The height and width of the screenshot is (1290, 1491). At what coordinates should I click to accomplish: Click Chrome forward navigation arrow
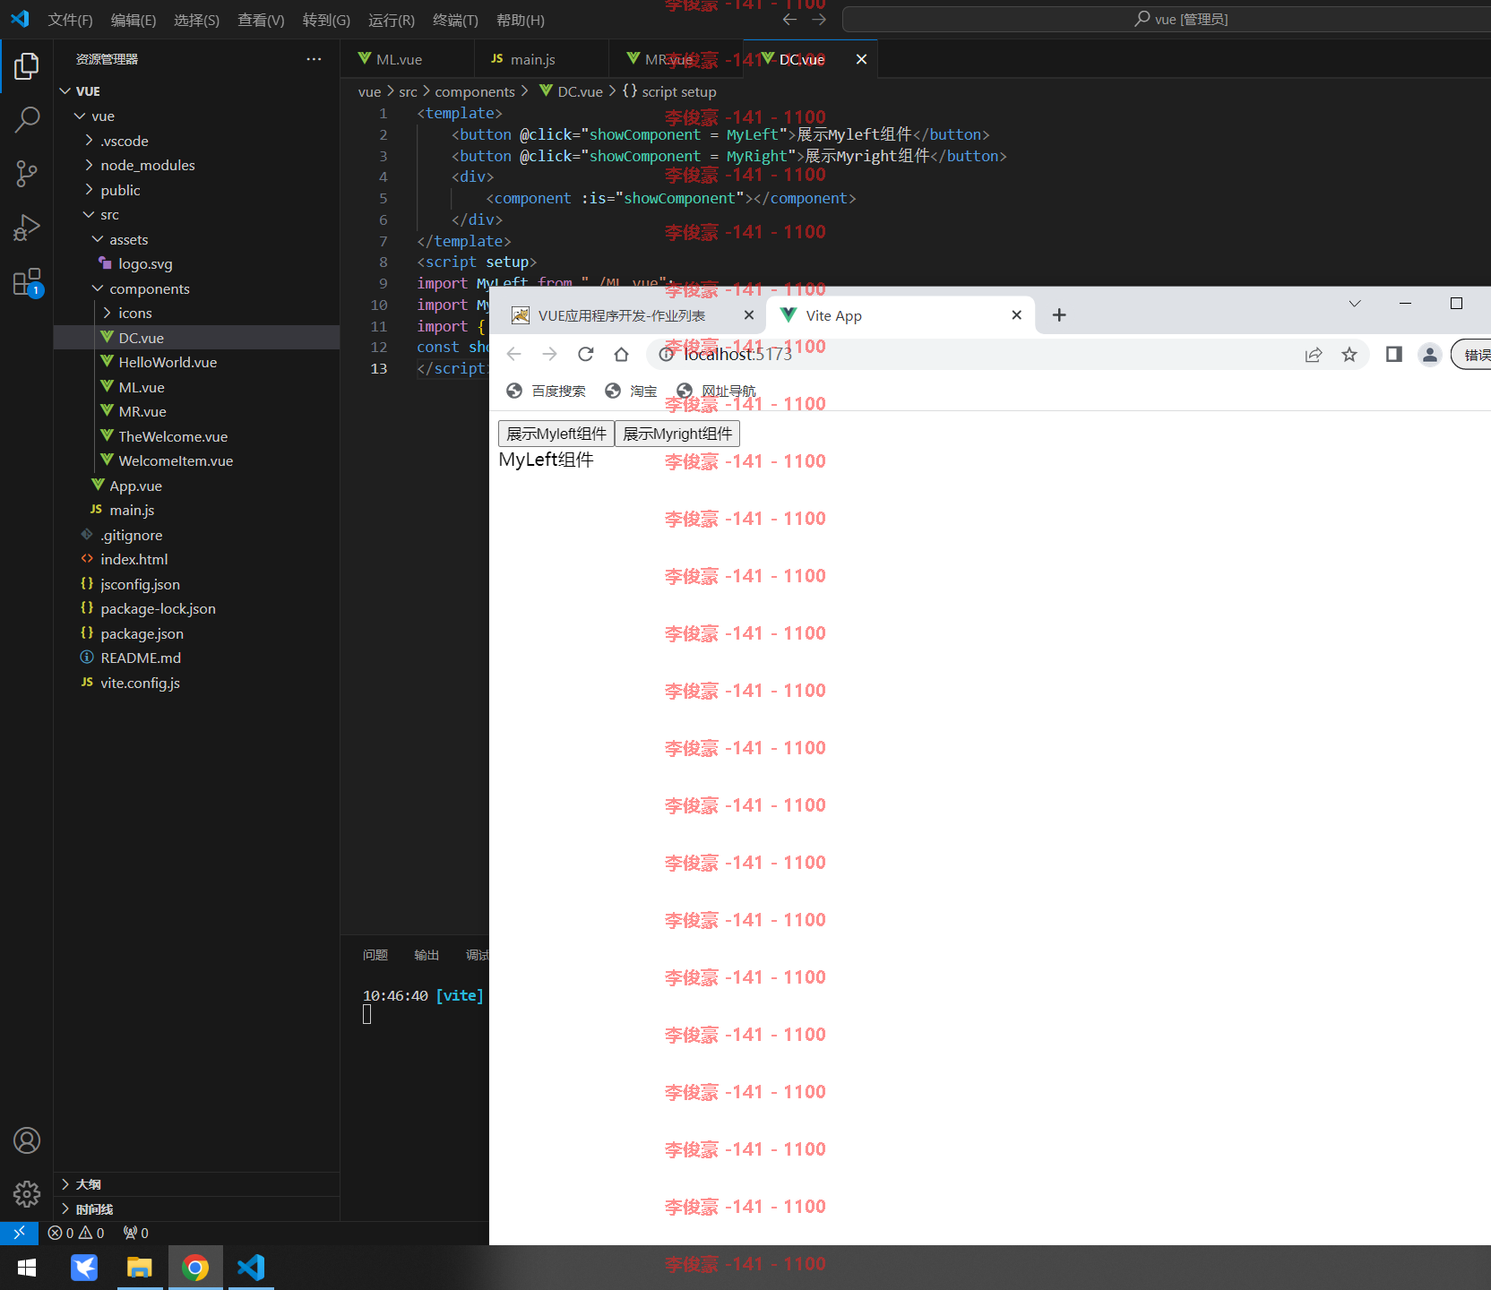tap(549, 355)
